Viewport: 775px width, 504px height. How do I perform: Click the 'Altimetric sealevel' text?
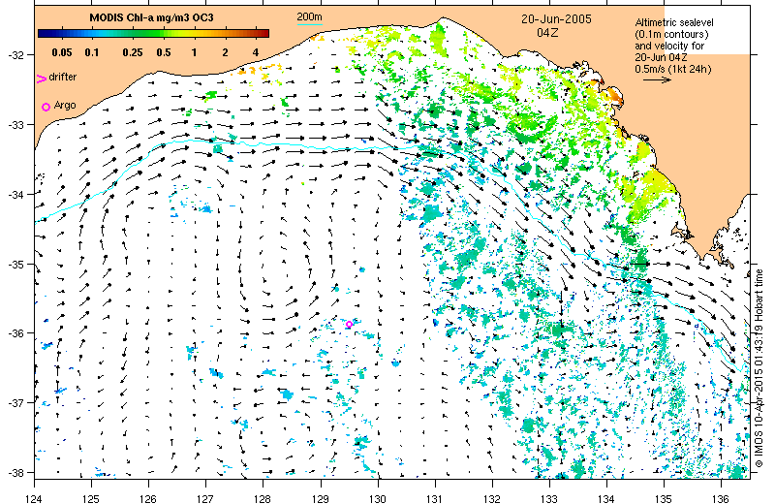pyautogui.click(x=674, y=22)
